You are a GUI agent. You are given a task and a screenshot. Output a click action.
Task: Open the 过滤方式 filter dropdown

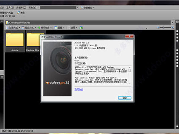point(13,28)
